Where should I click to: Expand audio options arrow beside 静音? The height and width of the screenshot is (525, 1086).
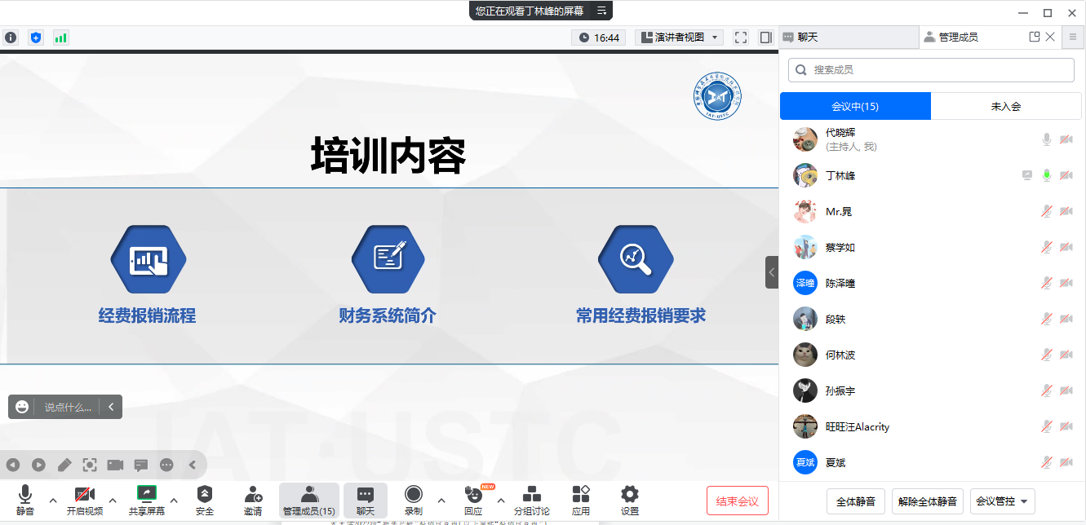pyautogui.click(x=53, y=500)
